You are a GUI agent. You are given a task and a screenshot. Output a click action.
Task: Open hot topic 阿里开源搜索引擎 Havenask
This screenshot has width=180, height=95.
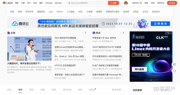(x=108, y=75)
